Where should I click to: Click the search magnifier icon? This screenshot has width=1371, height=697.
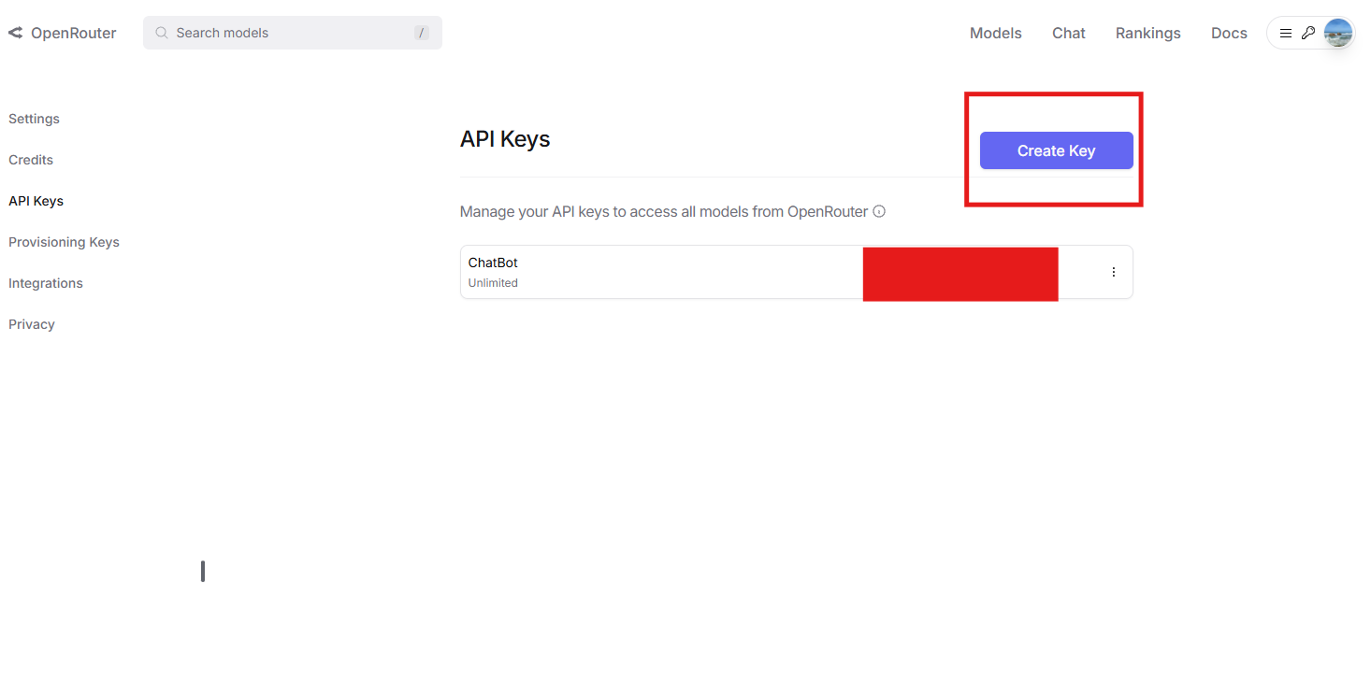[162, 33]
